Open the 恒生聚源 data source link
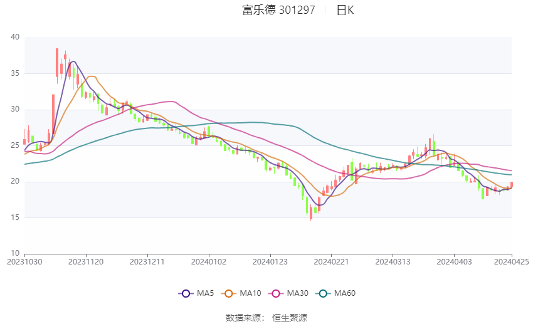 tap(290, 318)
